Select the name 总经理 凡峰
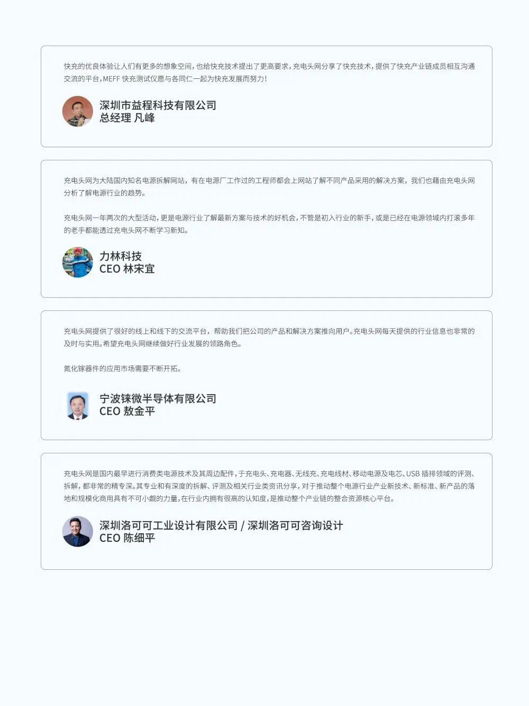Viewport: 529px width, 706px height. (x=127, y=118)
